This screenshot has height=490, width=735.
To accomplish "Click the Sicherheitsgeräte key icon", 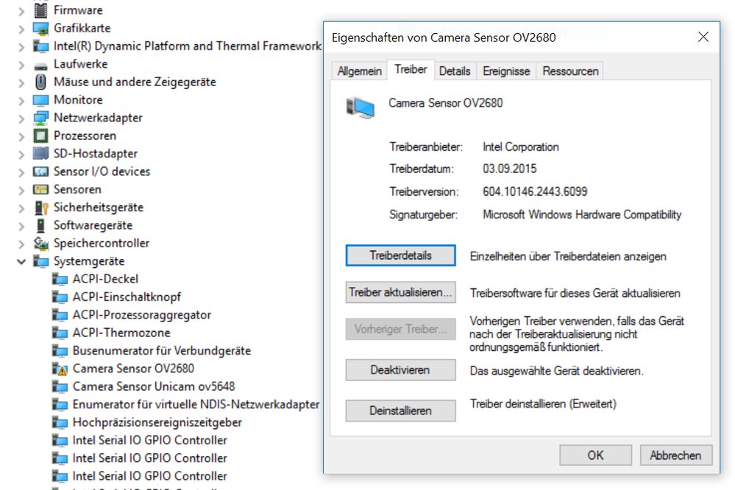I will (x=41, y=207).
